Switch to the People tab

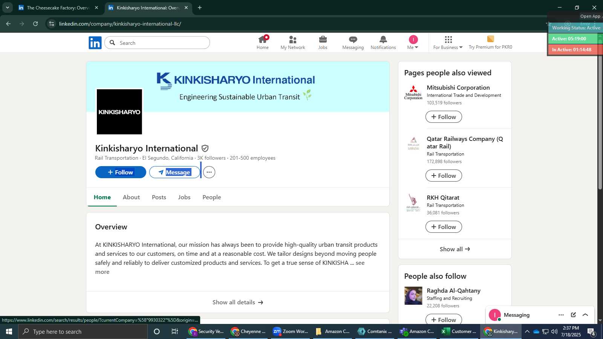click(x=212, y=197)
